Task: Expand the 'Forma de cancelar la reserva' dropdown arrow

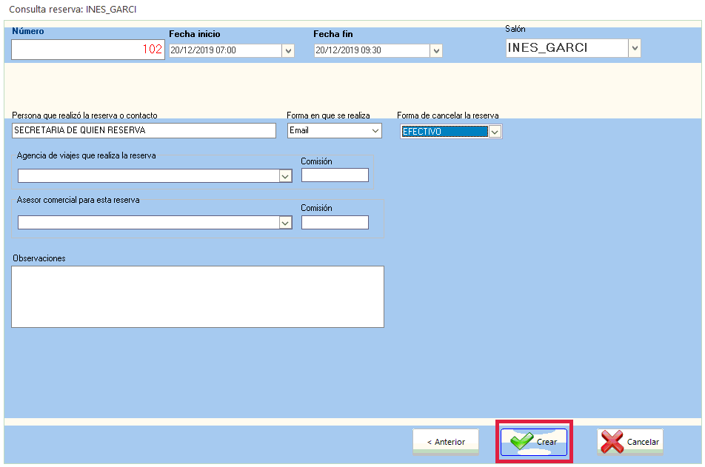Action: (495, 131)
